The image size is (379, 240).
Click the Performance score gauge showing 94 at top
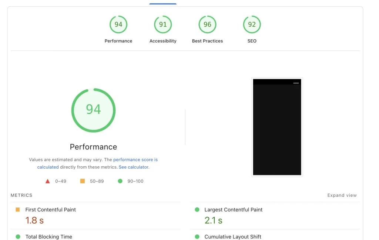pyautogui.click(x=118, y=24)
